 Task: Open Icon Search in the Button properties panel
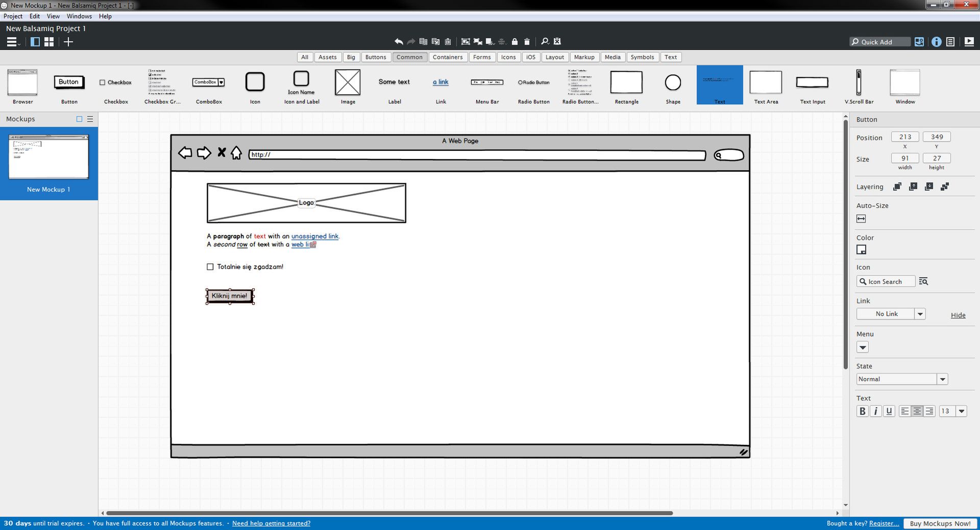pos(886,281)
